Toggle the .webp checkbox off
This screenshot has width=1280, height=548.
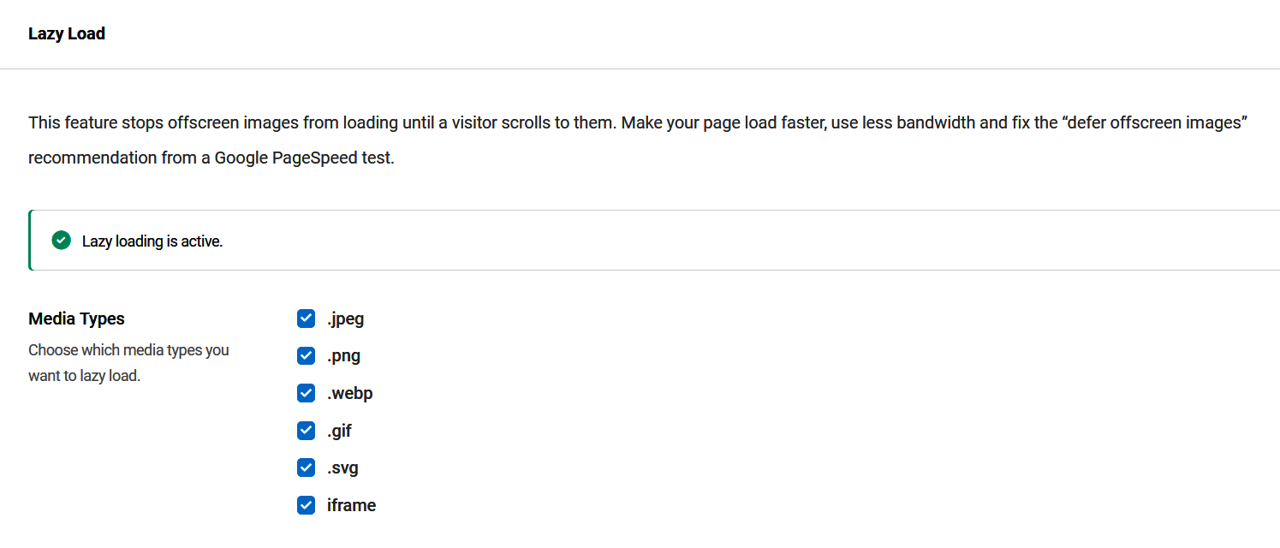(x=306, y=393)
